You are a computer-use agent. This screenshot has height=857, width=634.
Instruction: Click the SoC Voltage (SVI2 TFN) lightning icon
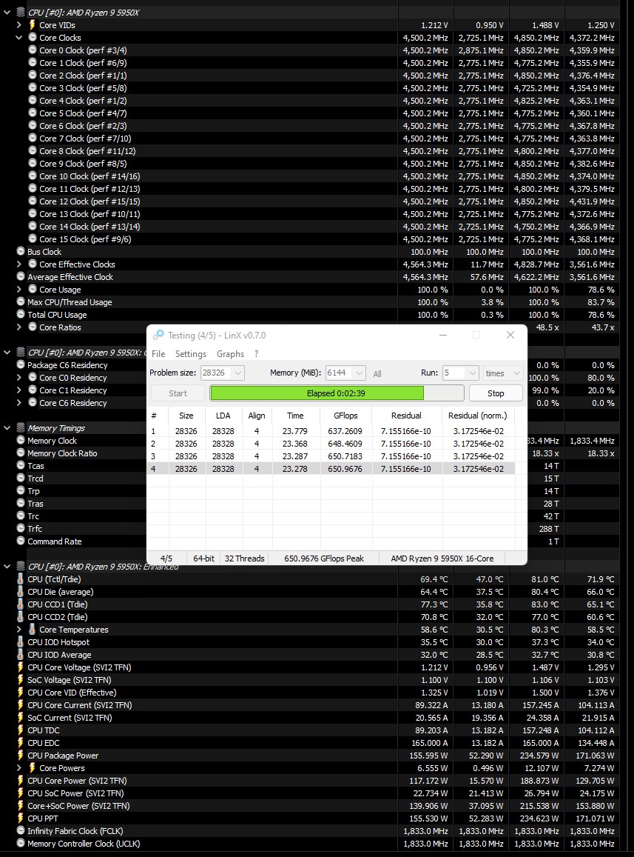pos(21,680)
